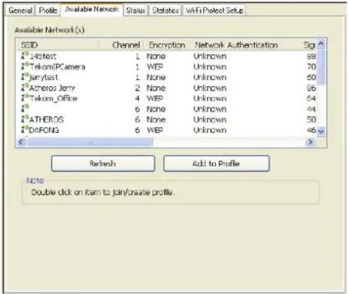Sort by the Encryption column header
The image size is (348, 294).
point(167,45)
